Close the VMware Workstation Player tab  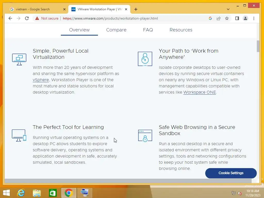tap(126, 9)
